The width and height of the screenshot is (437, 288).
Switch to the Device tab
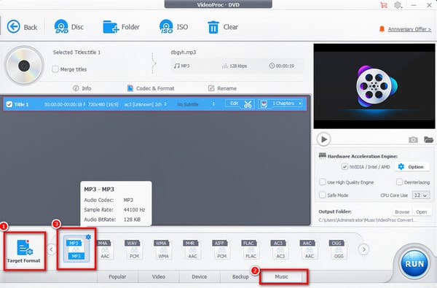[200, 276]
